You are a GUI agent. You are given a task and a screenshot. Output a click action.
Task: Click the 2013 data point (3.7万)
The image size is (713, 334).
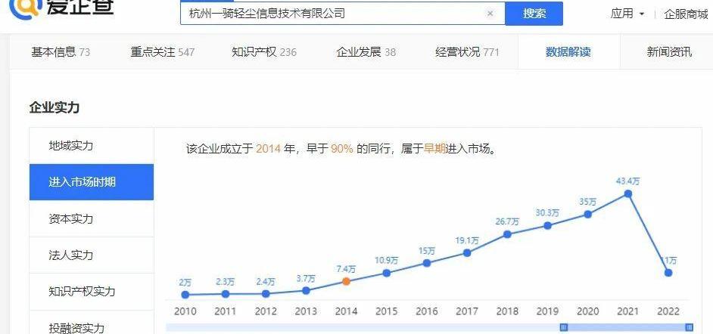(306, 290)
